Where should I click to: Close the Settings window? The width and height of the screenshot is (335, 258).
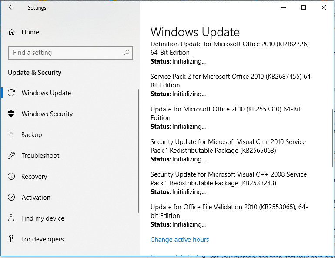pyautogui.click(x=323, y=7)
